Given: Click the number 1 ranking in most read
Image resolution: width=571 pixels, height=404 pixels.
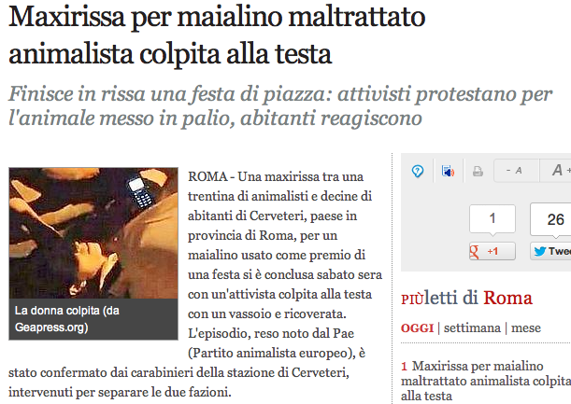Looking at the screenshot, I should [x=404, y=366].
